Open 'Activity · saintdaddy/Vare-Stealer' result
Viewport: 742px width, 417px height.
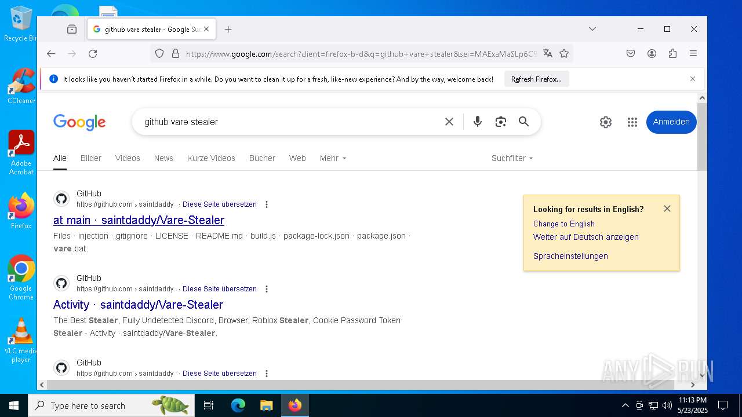138,305
